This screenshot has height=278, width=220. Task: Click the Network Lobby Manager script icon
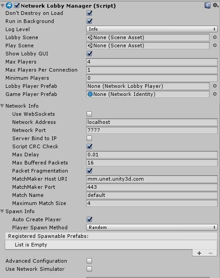(x=9, y=5)
